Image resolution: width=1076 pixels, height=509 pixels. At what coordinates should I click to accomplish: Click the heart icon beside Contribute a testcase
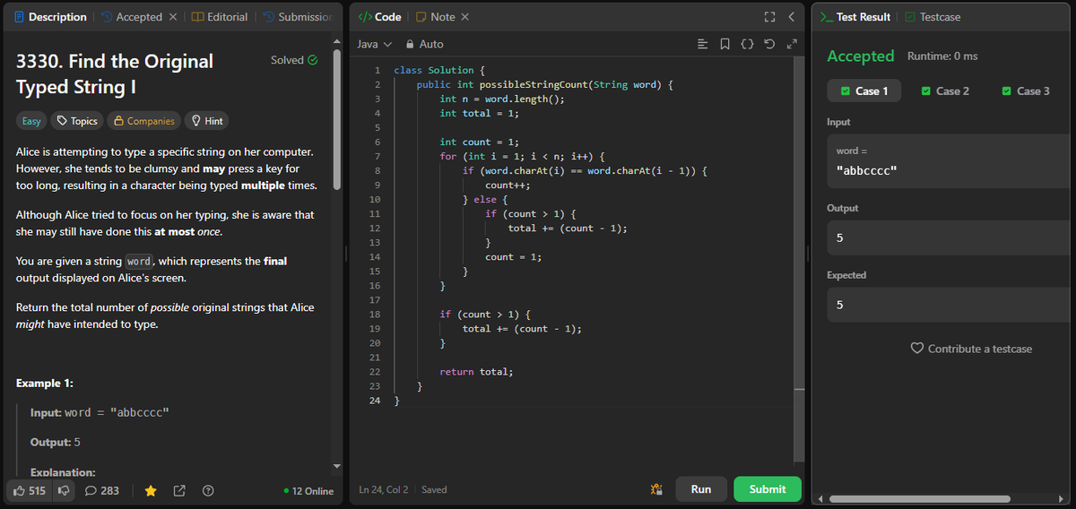916,348
